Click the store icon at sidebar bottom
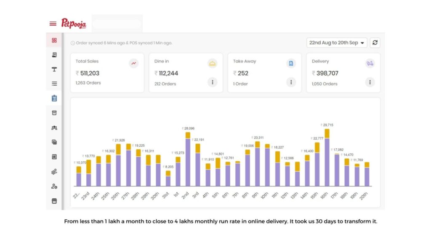431x242 pixels. click(x=54, y=201)
